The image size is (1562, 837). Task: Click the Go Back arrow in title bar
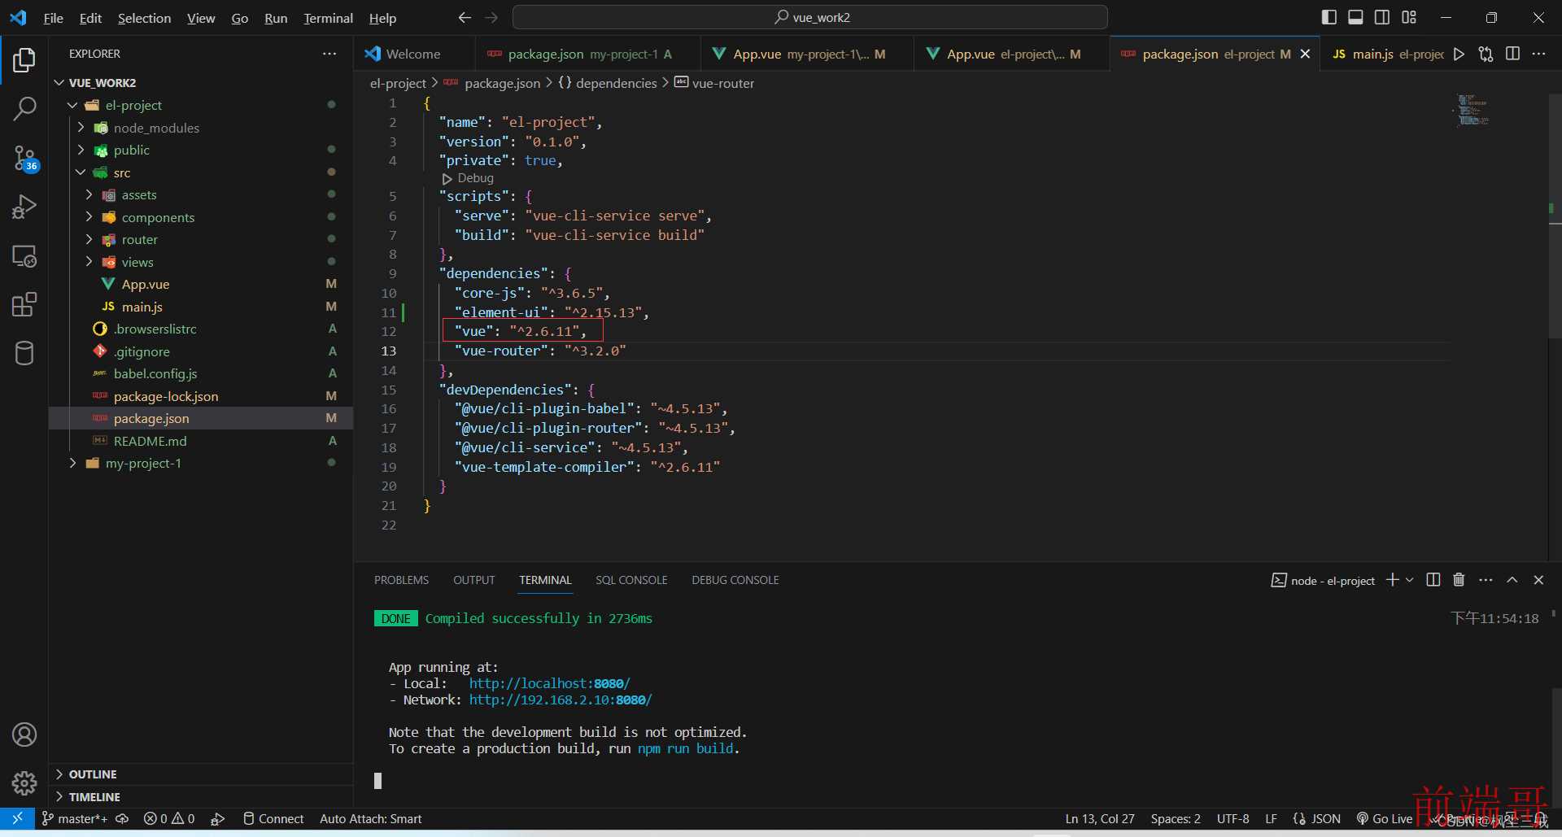pyautogui.click(x=465, y=18)
